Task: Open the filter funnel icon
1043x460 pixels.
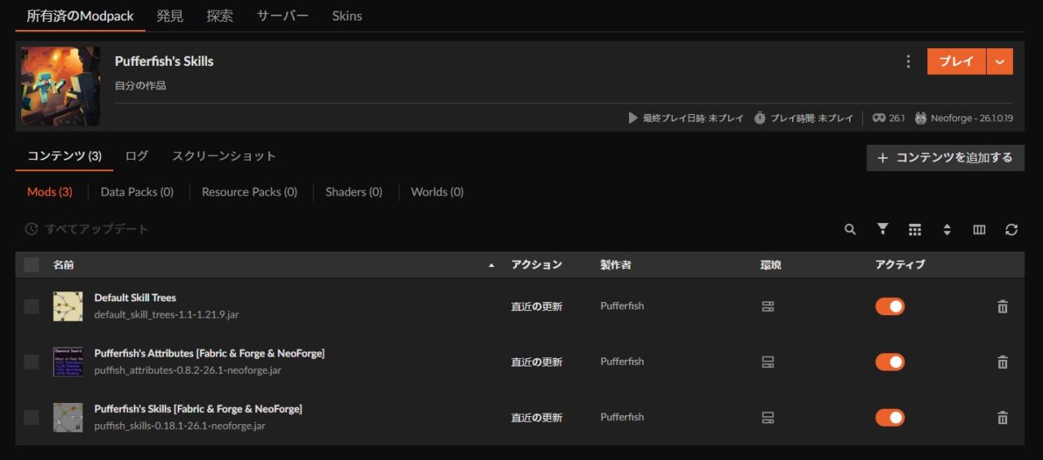Action: click(882, 230)
